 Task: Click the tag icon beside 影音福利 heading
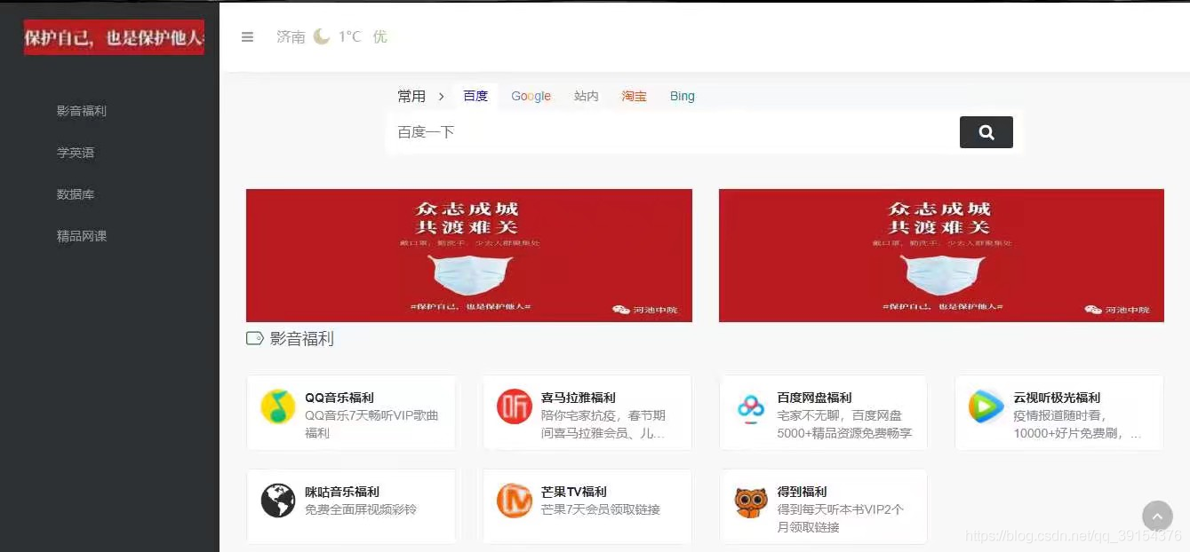tap(254, 338)
